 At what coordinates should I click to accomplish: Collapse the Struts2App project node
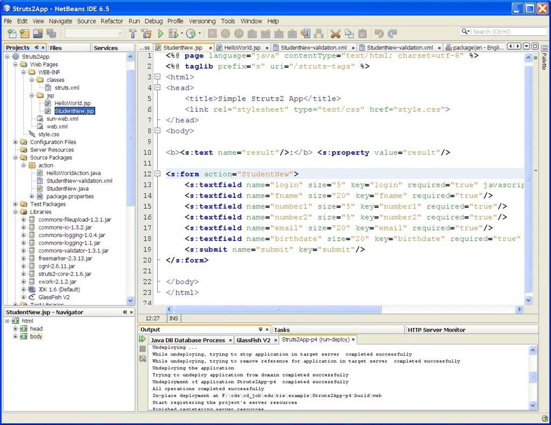(x=7, y=56)
